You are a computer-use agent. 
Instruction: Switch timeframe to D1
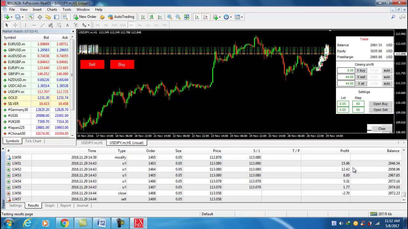[148, 25]
